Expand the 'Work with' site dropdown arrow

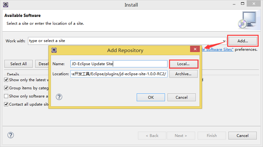(224, 41)
